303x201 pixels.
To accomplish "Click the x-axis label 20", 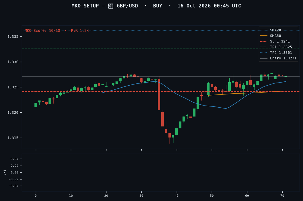I will (106, 195).
